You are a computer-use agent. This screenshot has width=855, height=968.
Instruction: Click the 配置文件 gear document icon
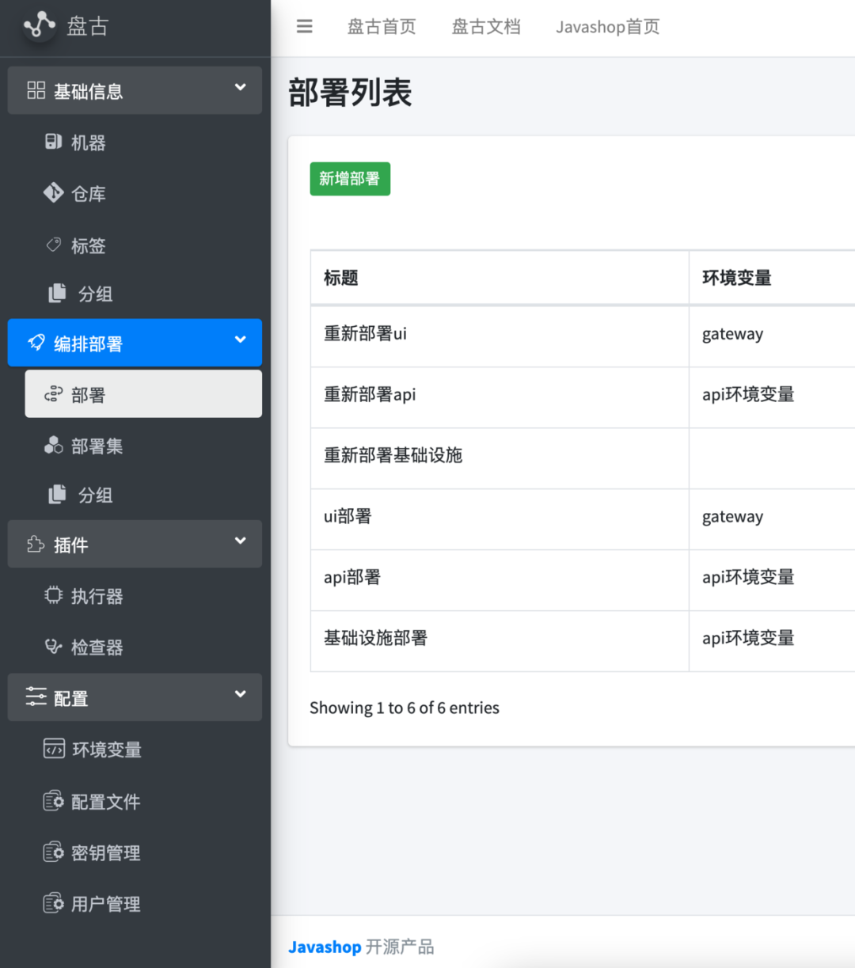click(x=53, y=800)
